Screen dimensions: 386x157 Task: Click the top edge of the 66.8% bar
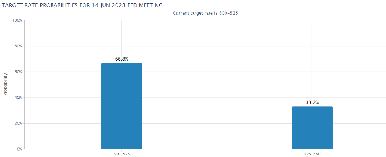122,63
